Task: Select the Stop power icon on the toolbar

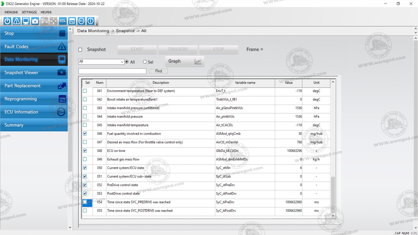Action: 7,21
